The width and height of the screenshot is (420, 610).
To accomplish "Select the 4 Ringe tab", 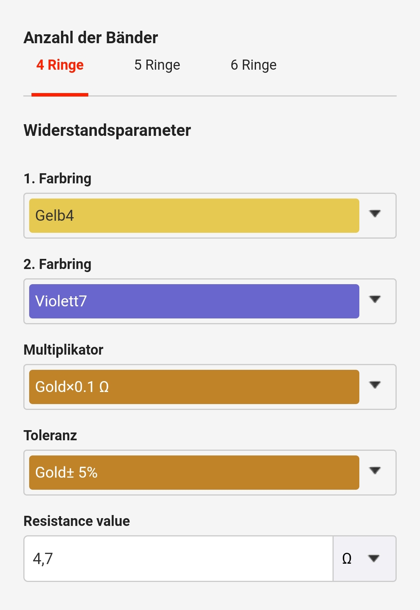I will coord(60,65).
